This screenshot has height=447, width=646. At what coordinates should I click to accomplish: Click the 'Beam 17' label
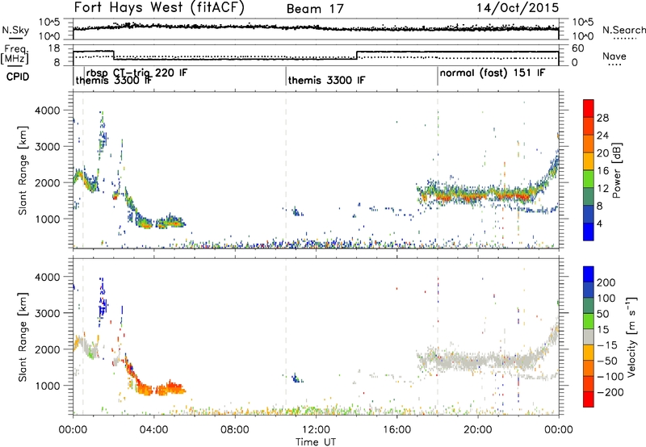click(315, 9)
